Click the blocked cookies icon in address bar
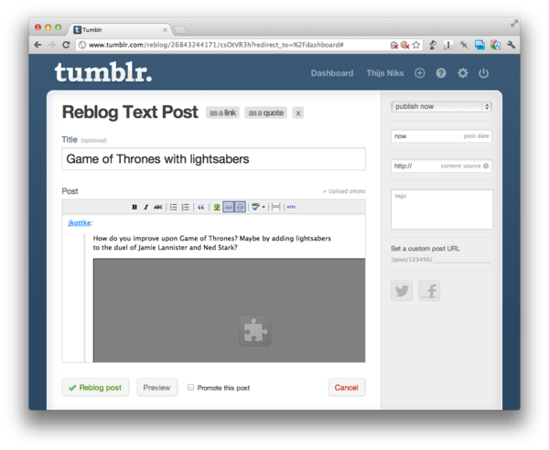 pos(405,45)
